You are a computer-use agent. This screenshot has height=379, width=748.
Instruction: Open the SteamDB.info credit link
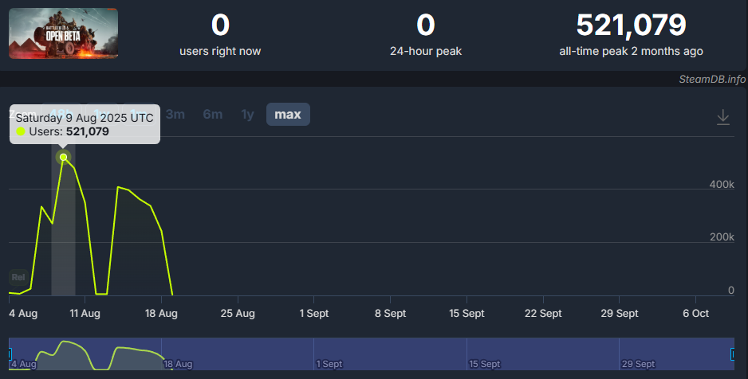point(712,79)
